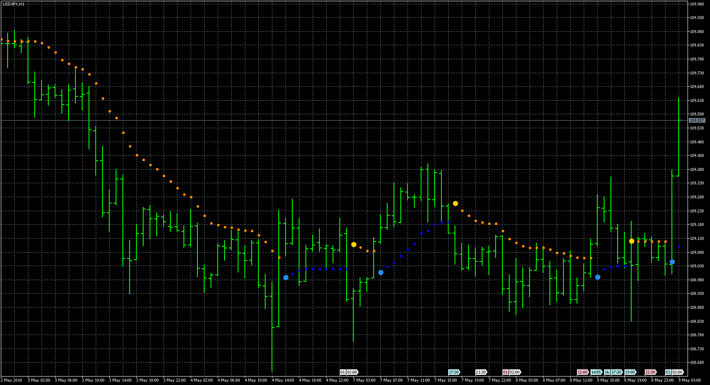
Task: Click the first large blue signal dot on 4 May
Action: click(286, 278)
